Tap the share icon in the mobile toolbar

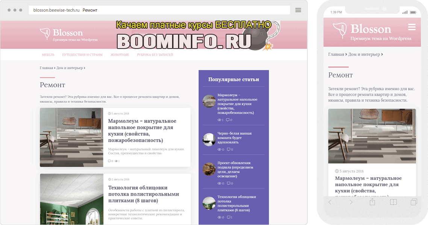(371, 202)
